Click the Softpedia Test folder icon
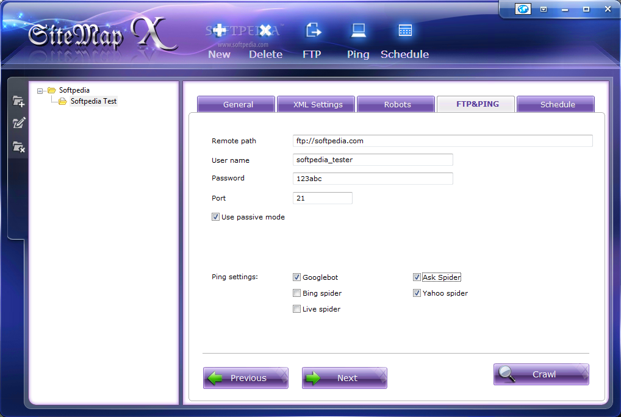The height and width of the screenshot is (417, 621). (x=63, y=102)
